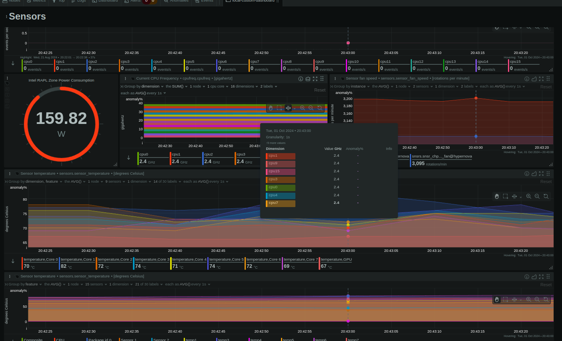The height and width of the screenshot is (341, 562).
Task: Activate pan tool on CPU Frequency chart
Action: [x=271, y=108]
